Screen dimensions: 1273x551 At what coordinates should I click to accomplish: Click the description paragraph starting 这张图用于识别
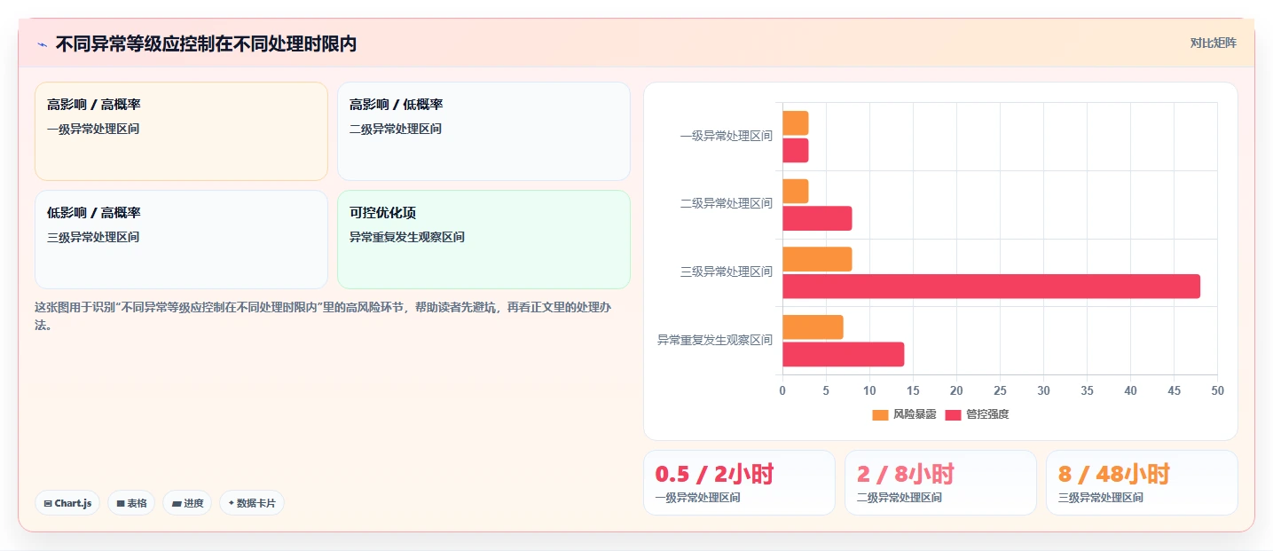pyautogui.click(x=323, y=316)
